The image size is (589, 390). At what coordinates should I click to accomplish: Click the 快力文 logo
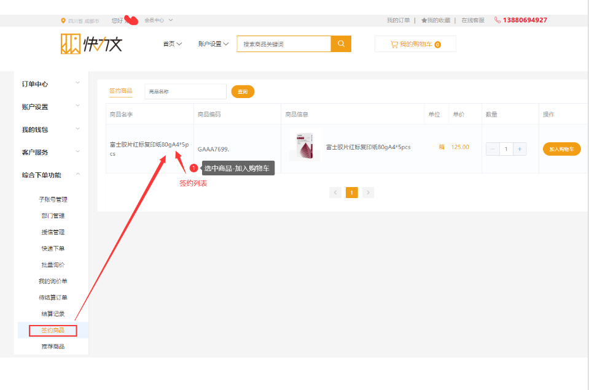[x=92, y=44]
